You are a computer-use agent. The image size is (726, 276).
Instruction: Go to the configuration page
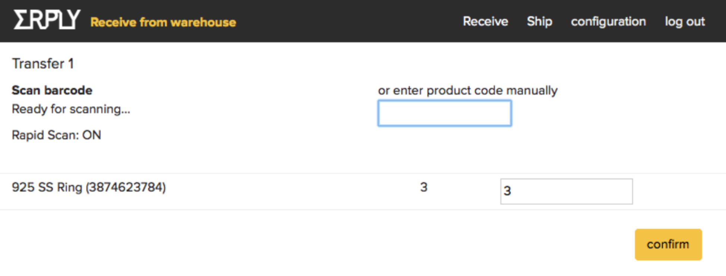click(x=608, y=22)
